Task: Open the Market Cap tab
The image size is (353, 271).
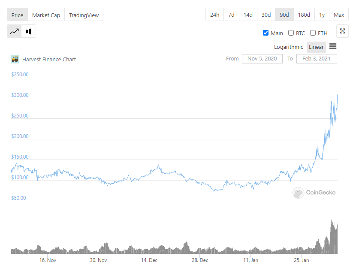Action: tap(46, 15)
